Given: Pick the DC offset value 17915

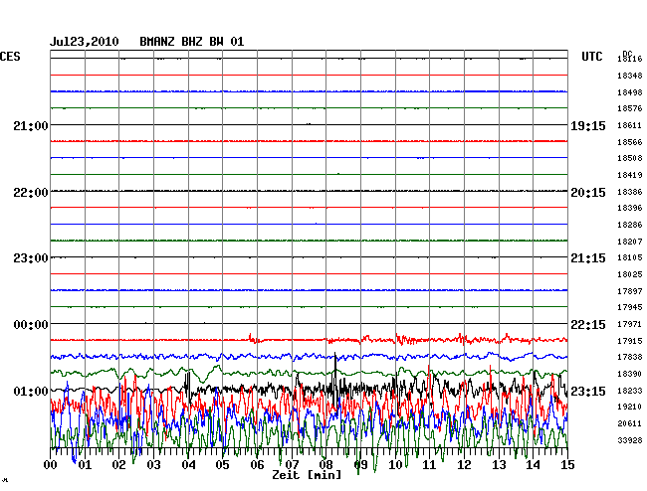Looking at the screenshot, I should pos(630,341).
